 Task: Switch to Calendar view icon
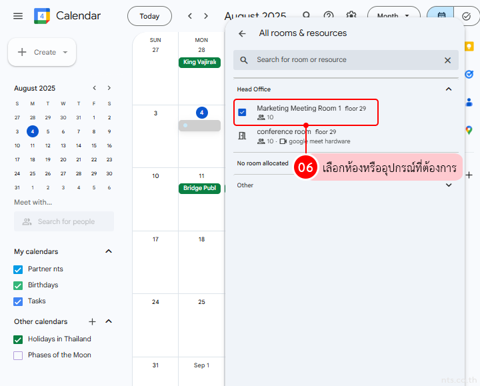[x=441, y=16]
